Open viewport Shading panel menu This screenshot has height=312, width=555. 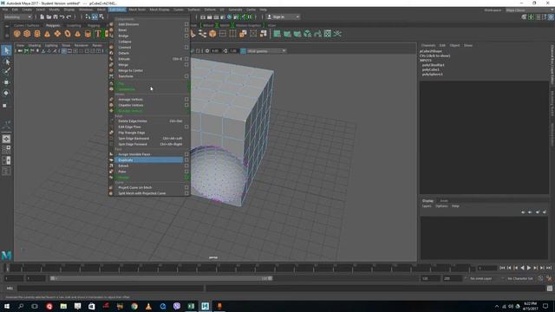[35, 45]
